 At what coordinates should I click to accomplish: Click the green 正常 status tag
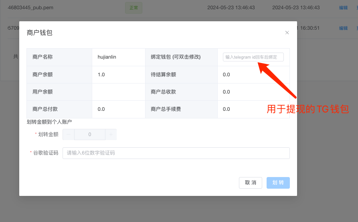click(x=133, y=8)
